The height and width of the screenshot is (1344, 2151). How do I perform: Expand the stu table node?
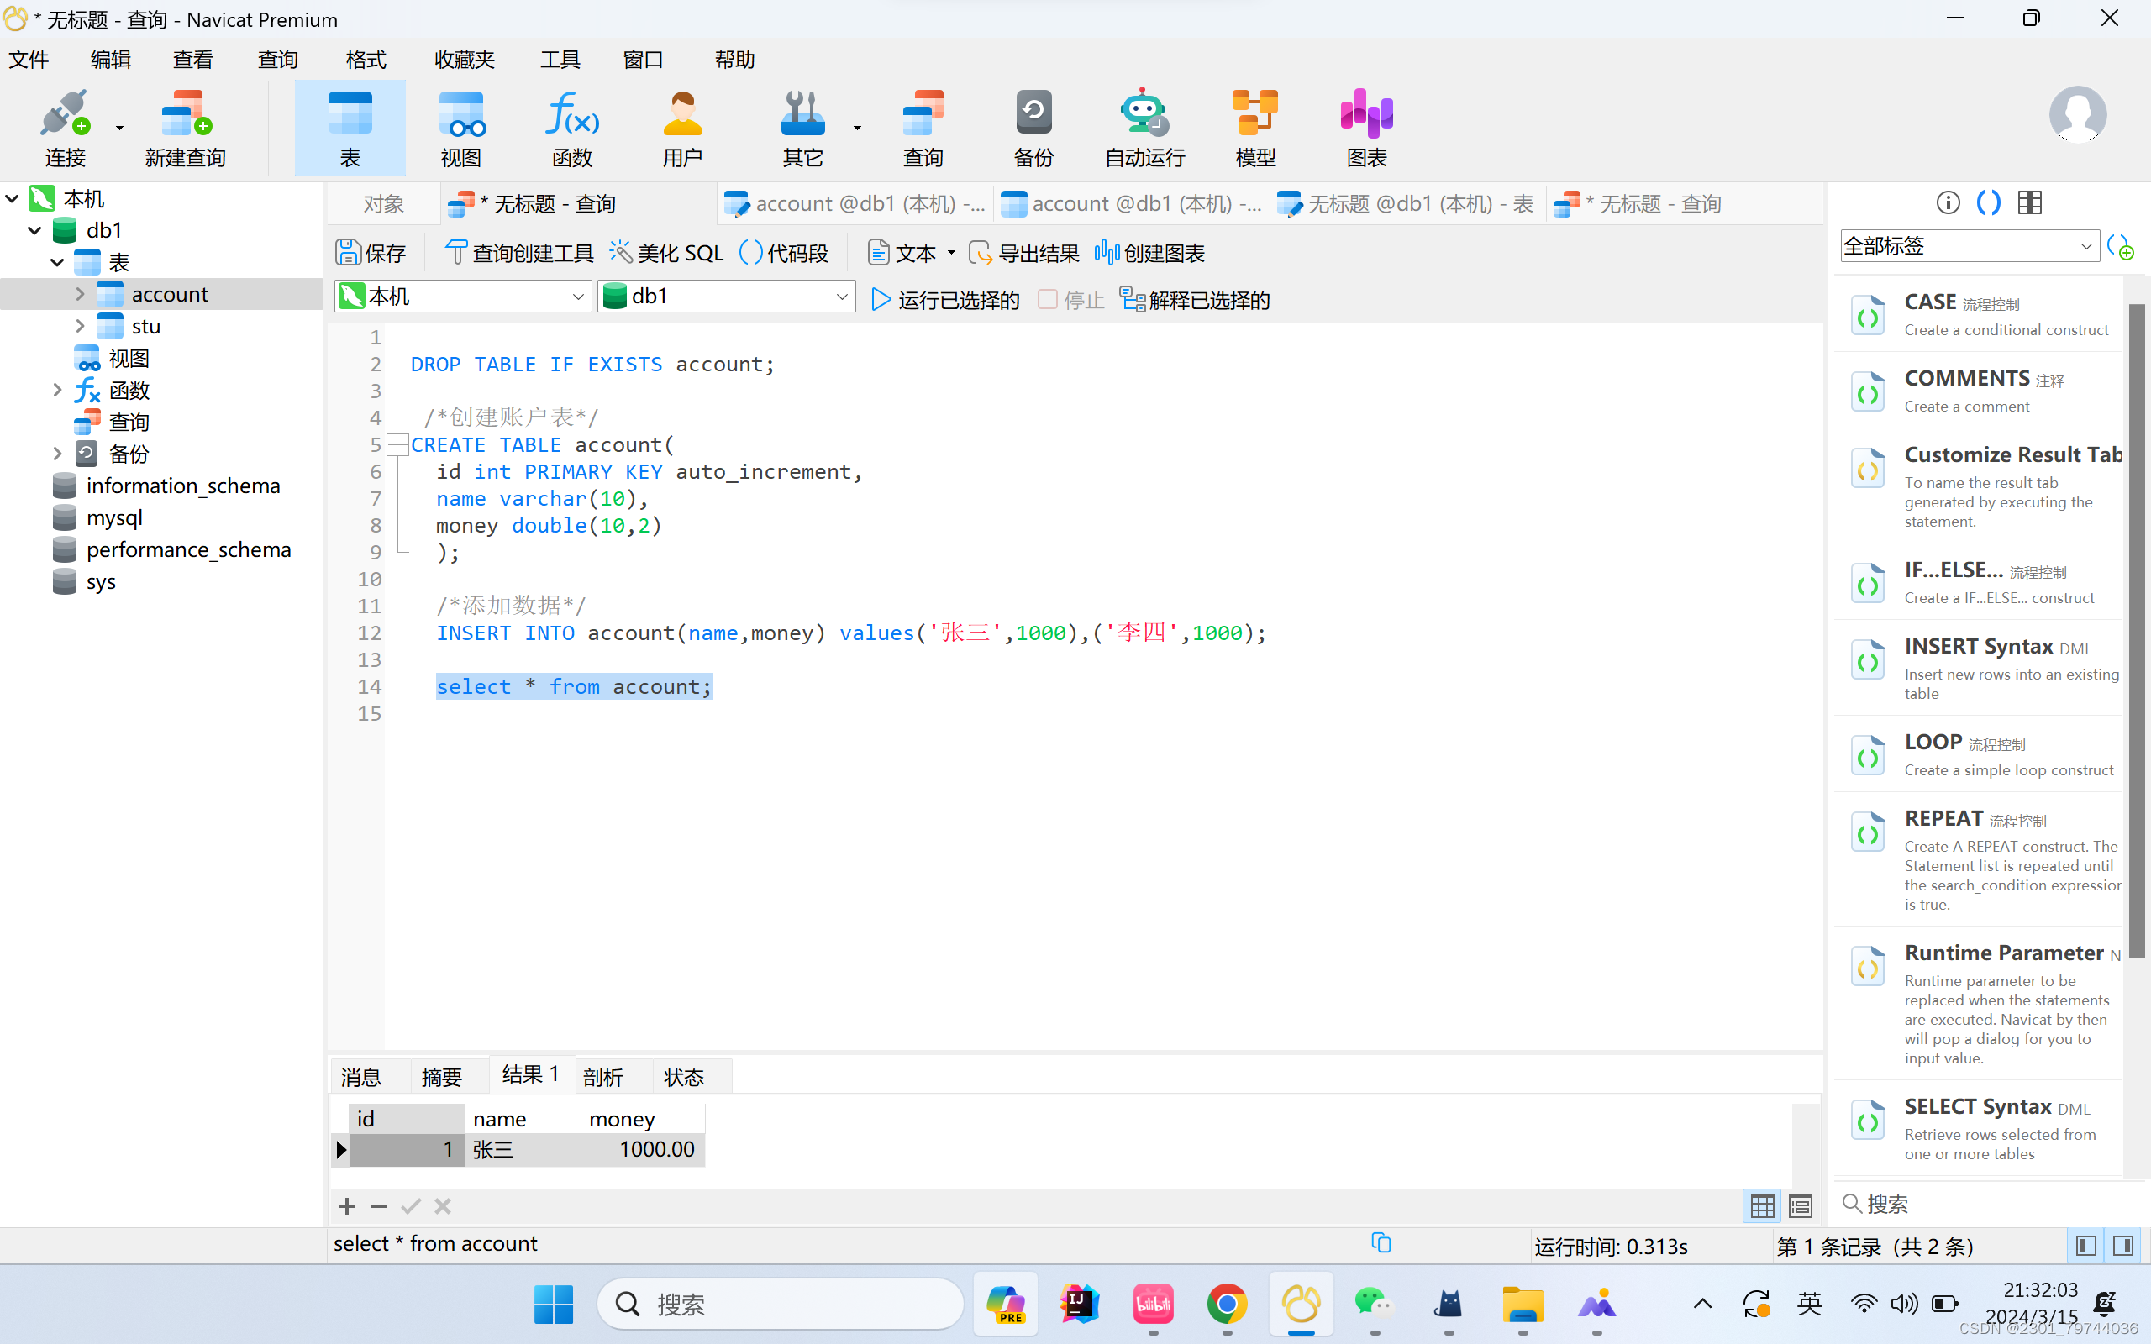[x=80, y=325]
